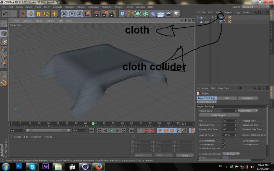Open Layout dropdown showing Standard
Image resolution: width=274 pixels, height=171 pixels.
tap(255, 7)
